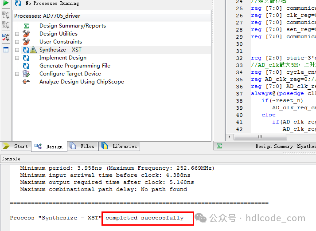316x231 pixels.
Task: Click the sigma icon on Design Summary tab
Action: [x=220, y=146]
